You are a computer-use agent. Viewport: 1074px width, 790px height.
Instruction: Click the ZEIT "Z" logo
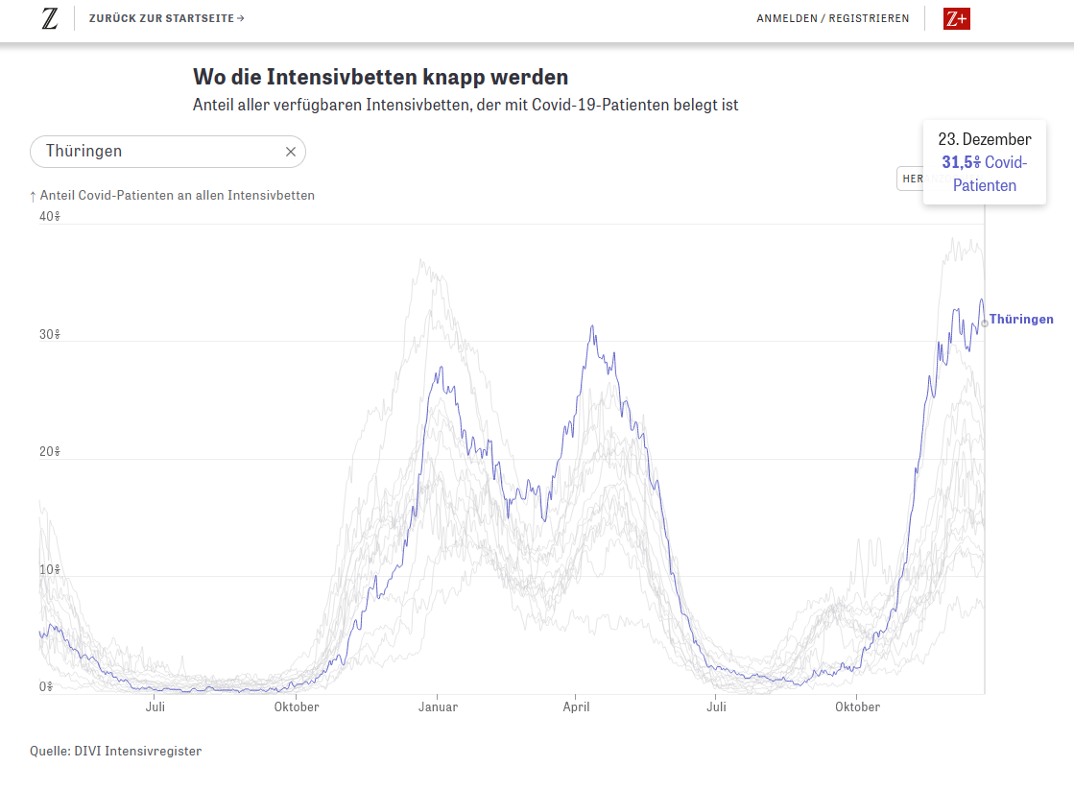tap(50, 18)
